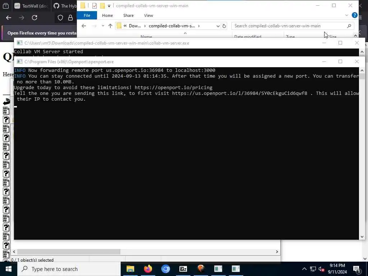Expand the Explorer ribbon chevron

(347, 15)
